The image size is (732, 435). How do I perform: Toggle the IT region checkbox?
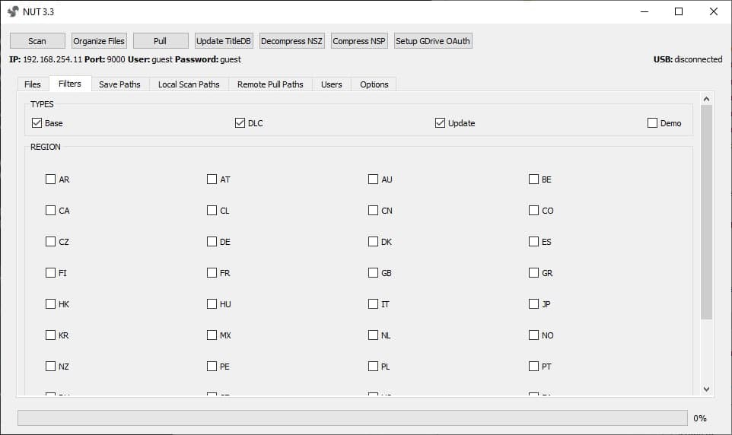(373, 304)
